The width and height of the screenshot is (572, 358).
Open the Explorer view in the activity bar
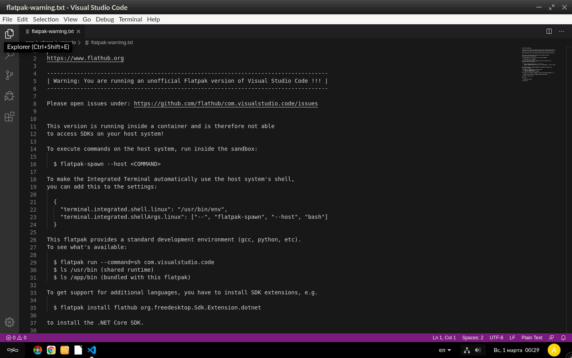pyautogui.click(x=10, y=34)
